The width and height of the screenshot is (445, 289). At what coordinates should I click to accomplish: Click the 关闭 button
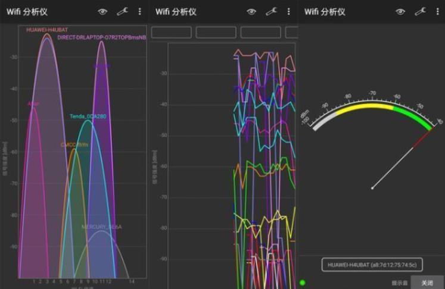(427, 282)
